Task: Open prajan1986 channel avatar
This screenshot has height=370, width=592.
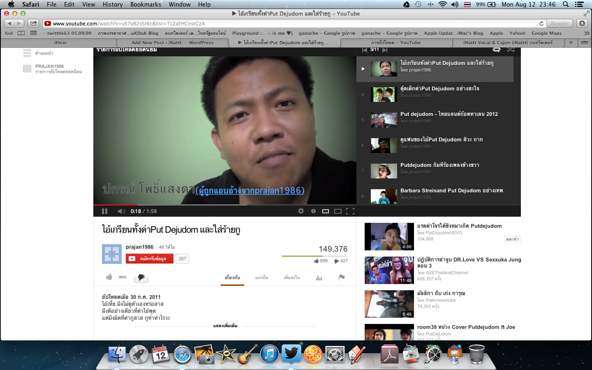Action: 112,254
